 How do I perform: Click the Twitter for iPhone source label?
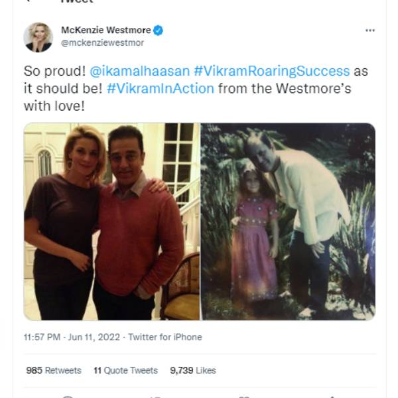165,337
